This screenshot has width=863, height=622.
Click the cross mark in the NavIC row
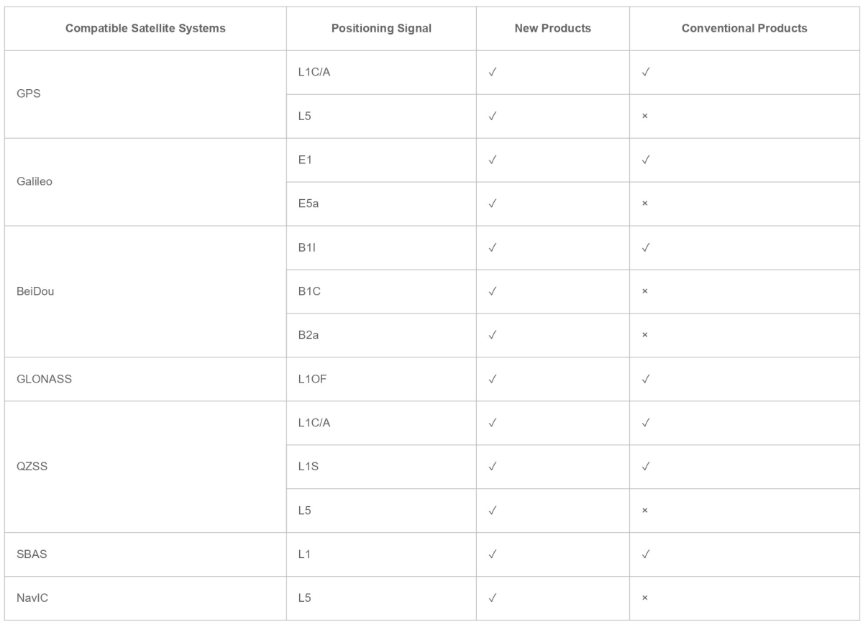[645, 599]
